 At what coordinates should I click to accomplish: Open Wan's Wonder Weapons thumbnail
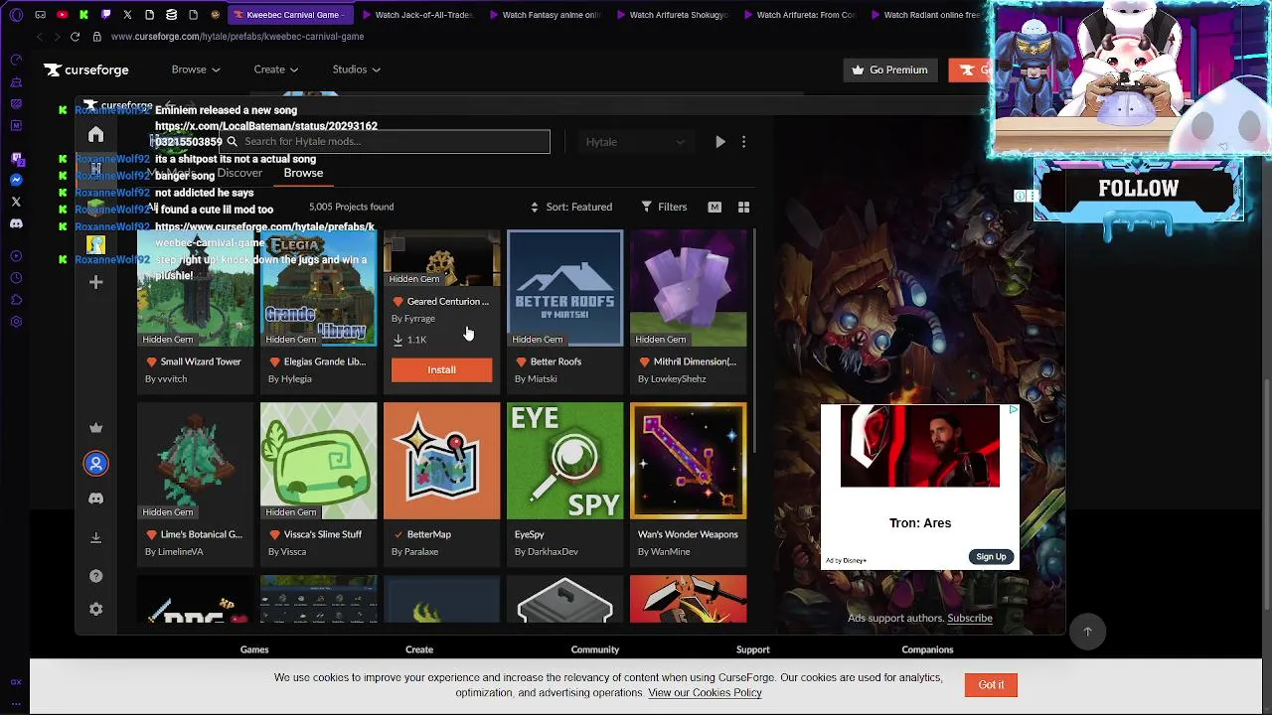688,461
